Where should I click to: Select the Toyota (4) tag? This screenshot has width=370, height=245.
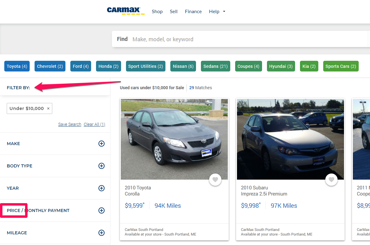pyautogui.click(x=17, y=66)
